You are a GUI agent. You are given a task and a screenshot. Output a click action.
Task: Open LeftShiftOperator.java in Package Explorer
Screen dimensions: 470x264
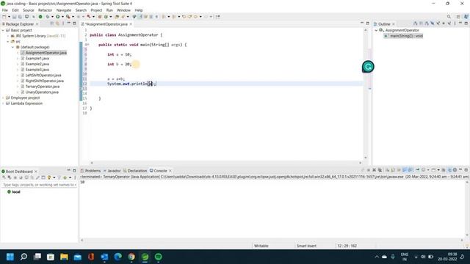click(x=43, y=75)
